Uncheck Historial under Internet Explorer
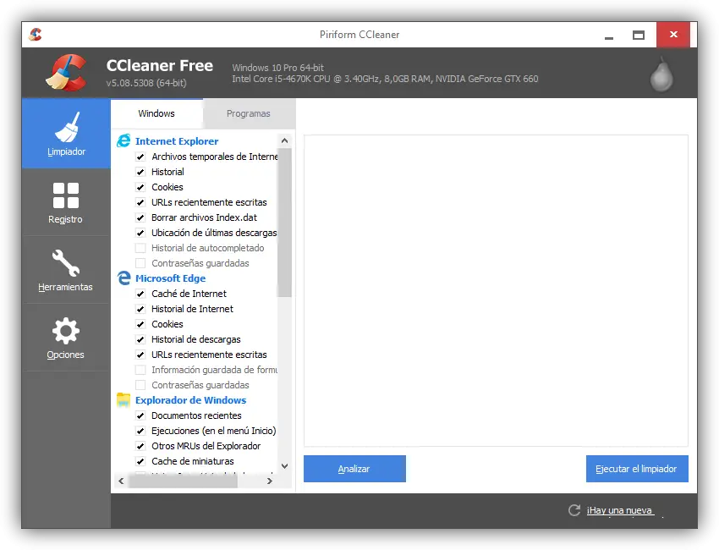This screenshot has width=719, height=550. click(140, 172)
